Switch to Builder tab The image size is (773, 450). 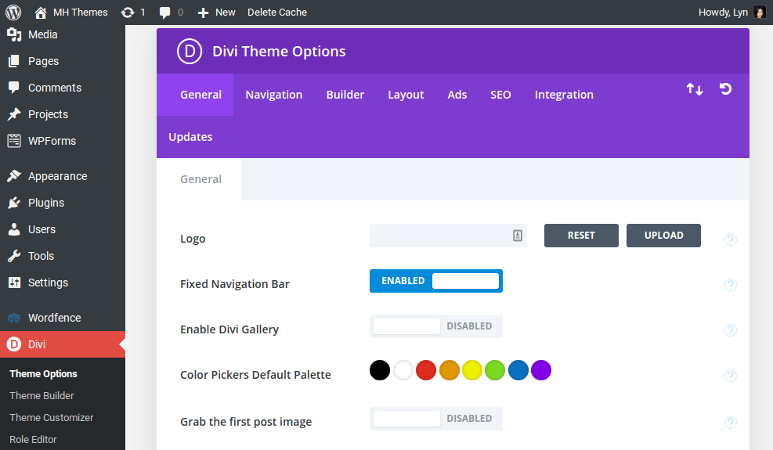pos(345,95)
